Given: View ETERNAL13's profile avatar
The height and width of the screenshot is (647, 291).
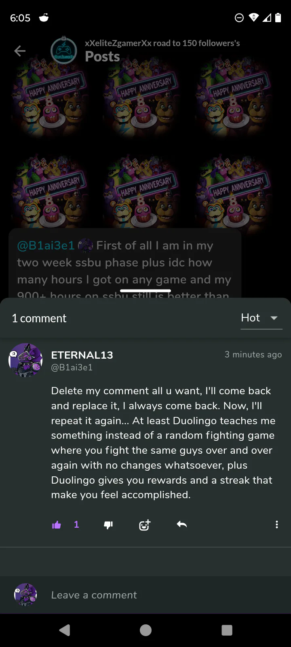Looking at the screenshot, I should pyautogui.click(x=25, y=360).
